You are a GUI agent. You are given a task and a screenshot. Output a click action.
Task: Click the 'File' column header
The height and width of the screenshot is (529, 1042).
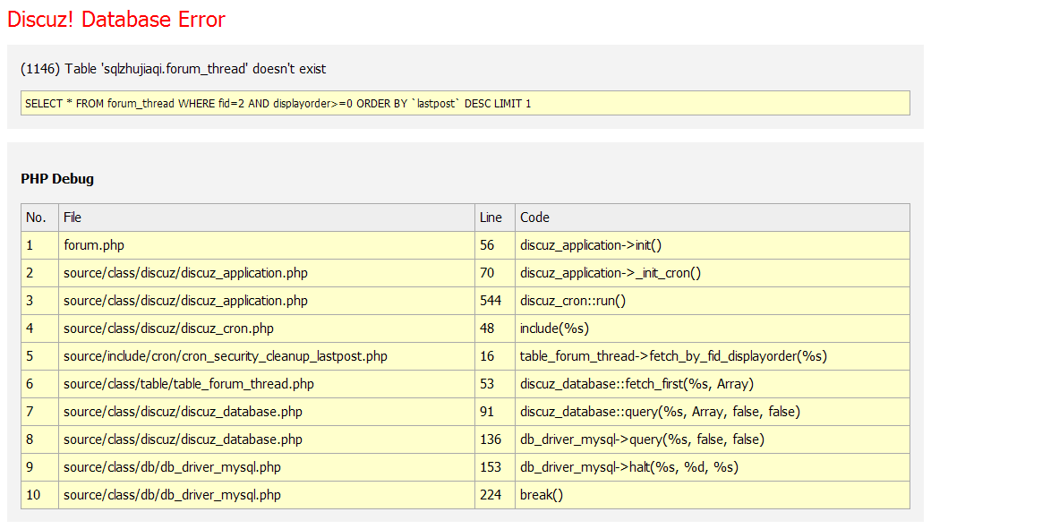pyautogui.click(x=267, y=218)
